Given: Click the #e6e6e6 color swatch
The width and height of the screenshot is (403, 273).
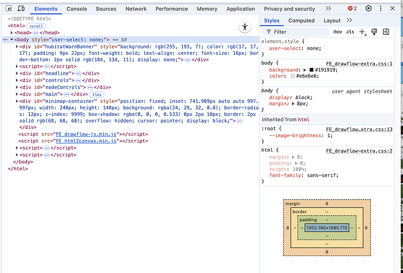Looking at the screenshot, I should point(293,76).
